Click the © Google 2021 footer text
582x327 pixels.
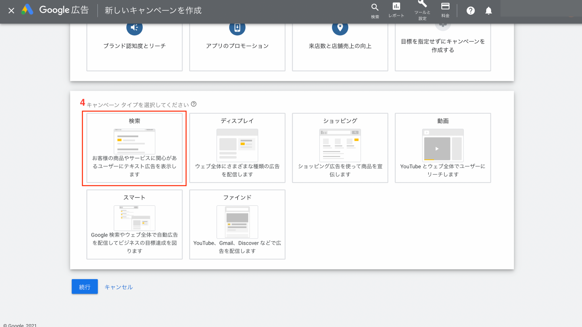(x=20, y=325)
